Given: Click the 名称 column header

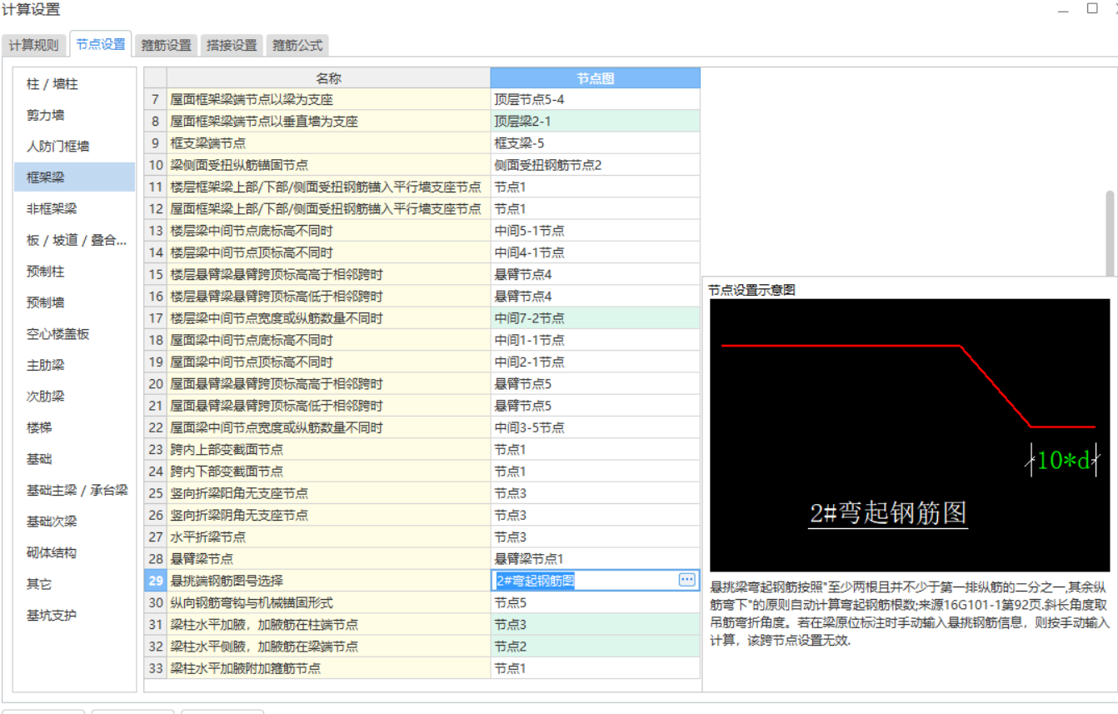Looking at the screenshot, I should [x=329, y=78].
